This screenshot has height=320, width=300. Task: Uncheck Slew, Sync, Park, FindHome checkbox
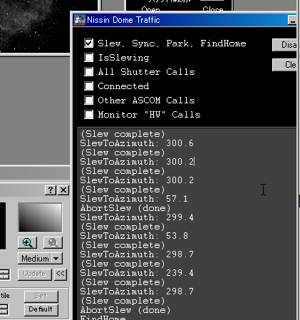click(x=88, y=43)
